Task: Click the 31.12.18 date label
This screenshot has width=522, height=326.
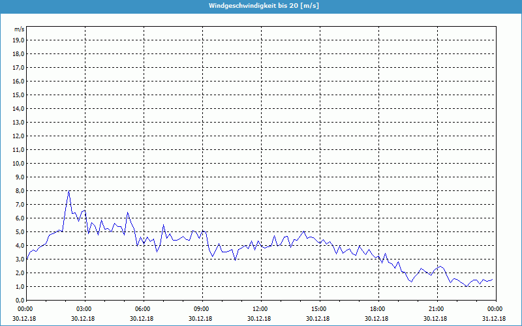Action: (x=495, y=319)
